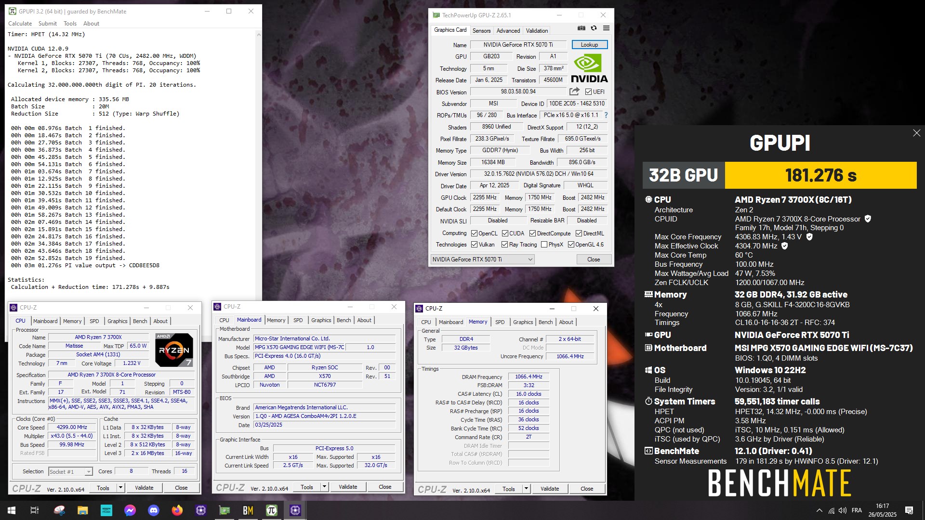This screenshot has height=520, width=925.
Task: Switch to GPU-Z via its taskbar icon
Action: [225, 510]
